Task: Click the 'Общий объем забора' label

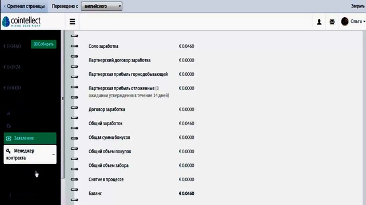Action: point(109,166)
